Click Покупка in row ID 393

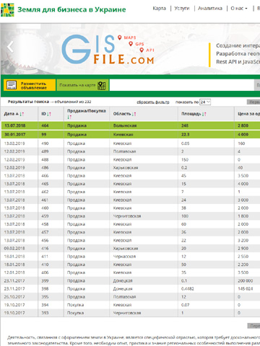[x=75, y=313]
